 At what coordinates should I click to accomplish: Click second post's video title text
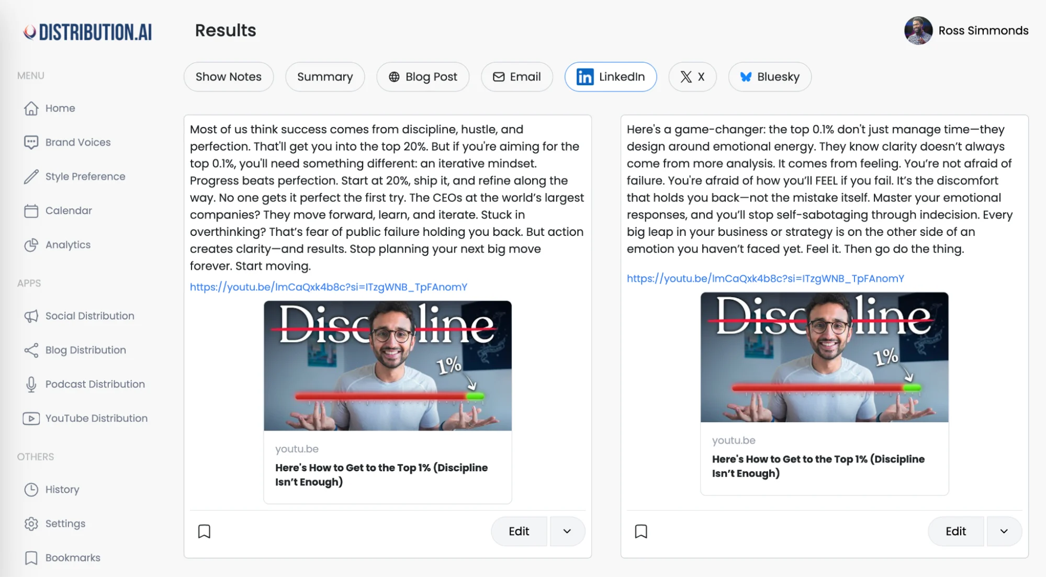coord(818,466)
